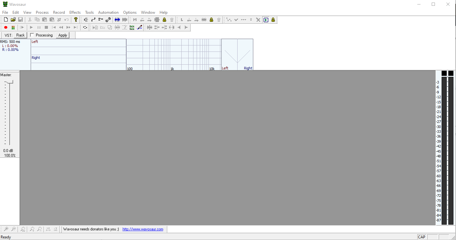Toggle loop playback with the loop arrows icon
Viewport: 456px width, 240px height.
click(85, 28)
